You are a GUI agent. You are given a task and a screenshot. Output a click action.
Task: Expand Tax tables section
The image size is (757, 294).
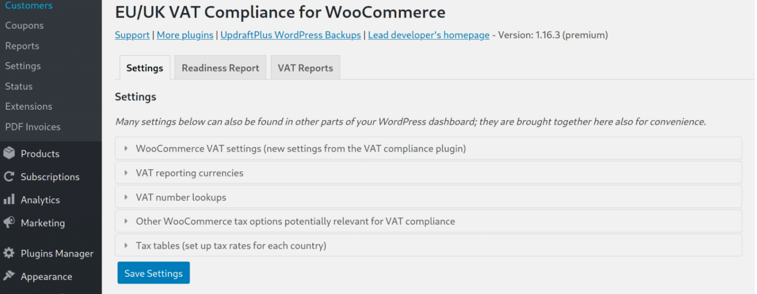click(428, 245)
